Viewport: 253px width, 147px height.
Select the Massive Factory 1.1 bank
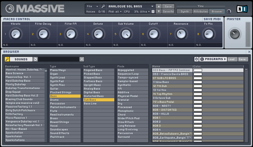click(25, 107)
